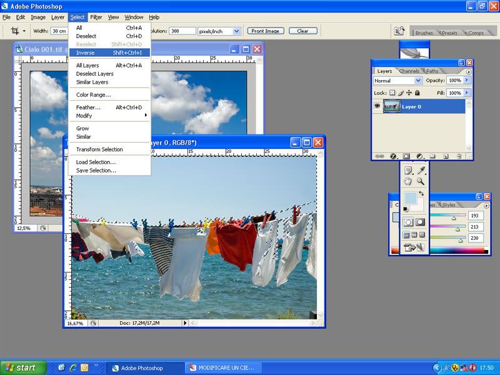Image resolution: width=500 pixels, height=375 pixels.
Task: Toggle lock position icon
Action: pyautogui.click(x=409, y=92)
